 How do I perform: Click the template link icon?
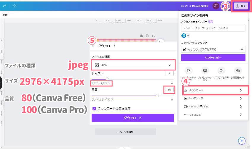click(x=189, y=71)
